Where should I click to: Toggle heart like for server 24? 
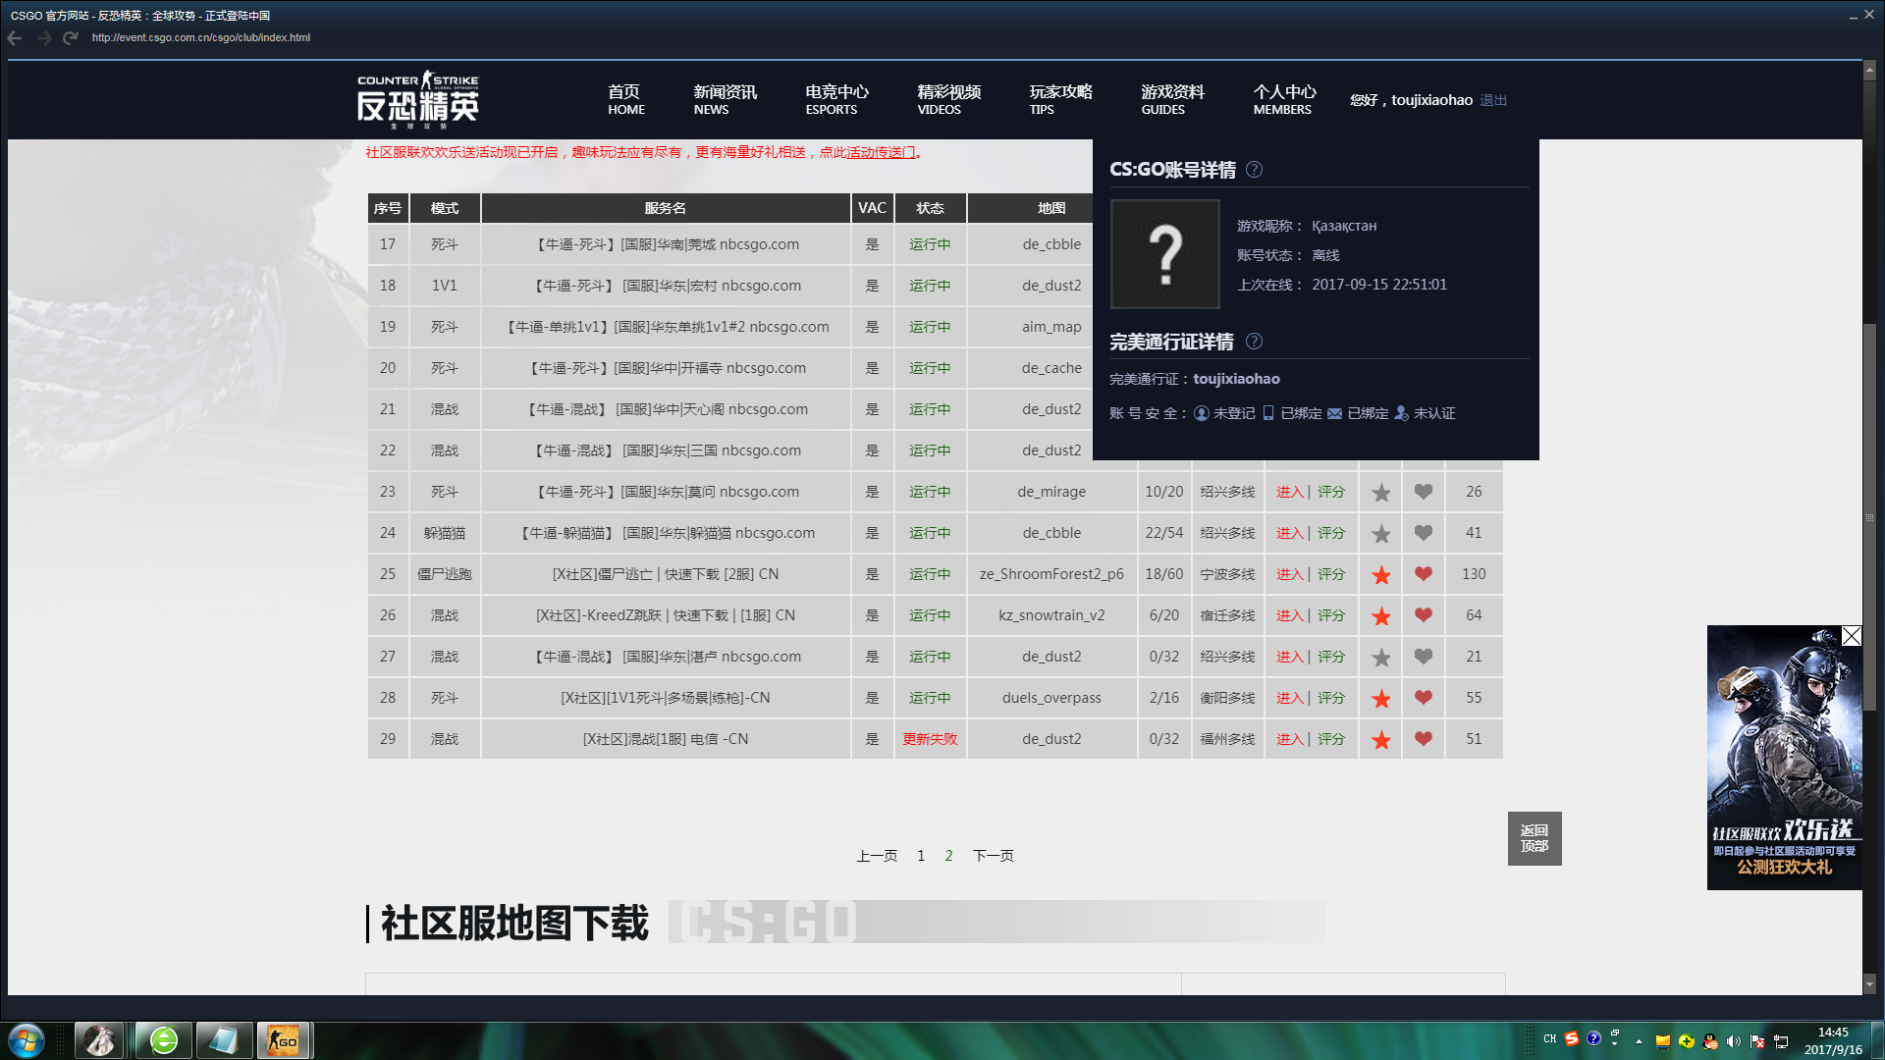pyautogui.click(x=1423, y=533)
